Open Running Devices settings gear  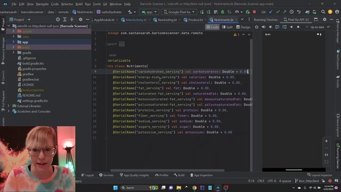tap(324, 20)
